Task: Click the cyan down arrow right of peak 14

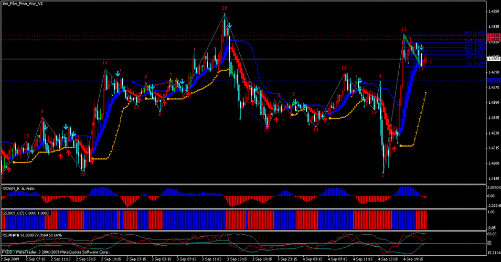Action: click(x=119, y=72)
